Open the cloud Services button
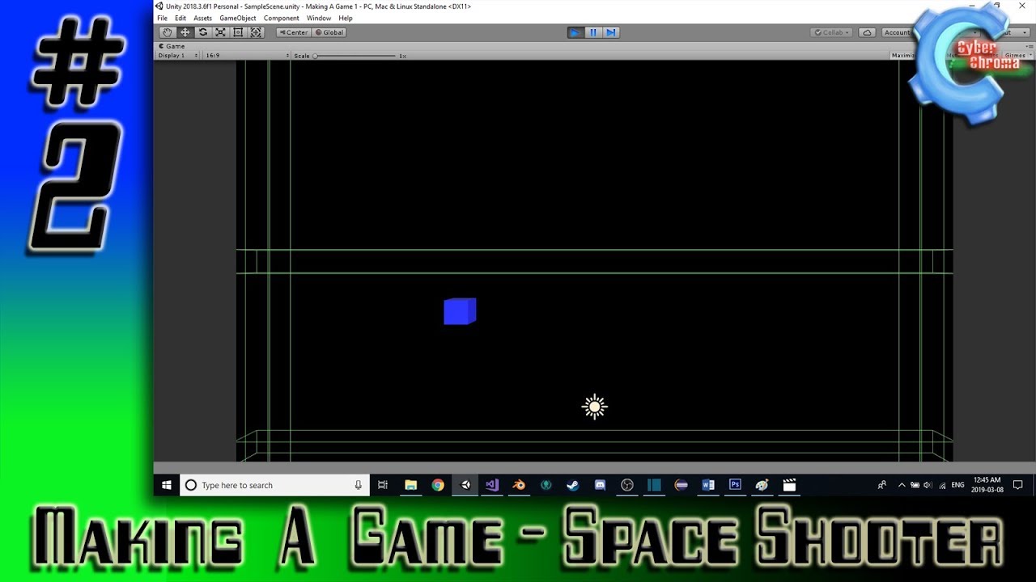The image size is (1036, 582). 868,32
